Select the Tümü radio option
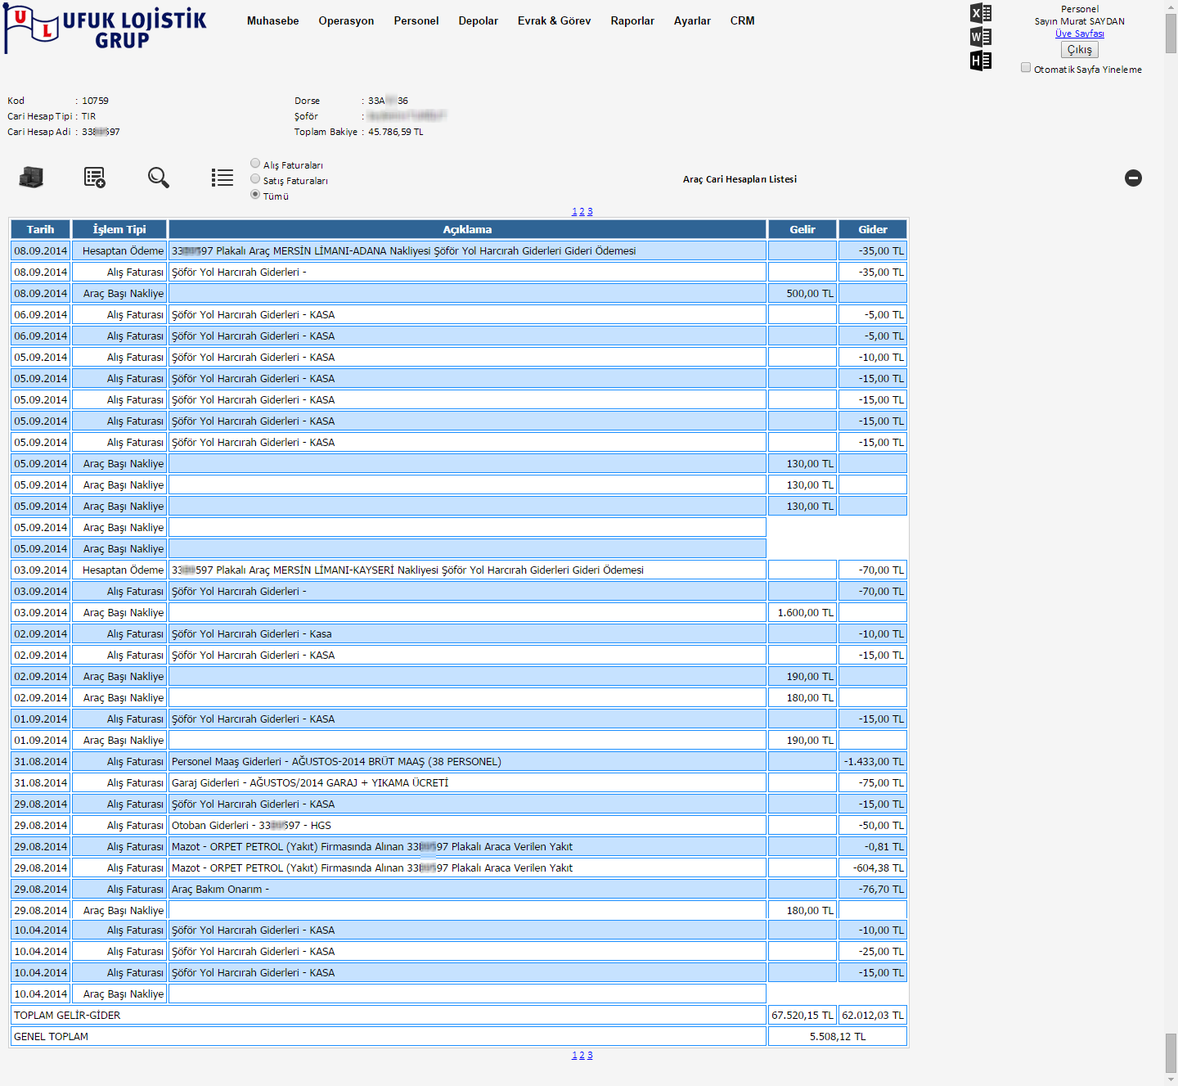This screenshot has height=1086, width=1178. (255, 195)
